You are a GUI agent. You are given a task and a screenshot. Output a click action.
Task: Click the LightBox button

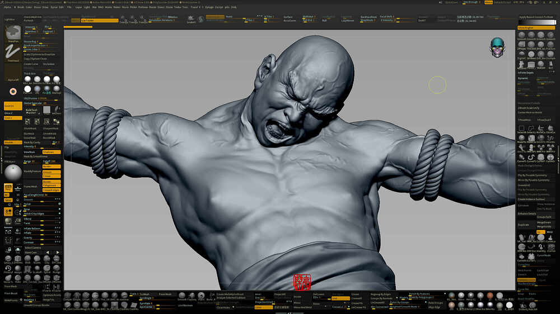10,19
